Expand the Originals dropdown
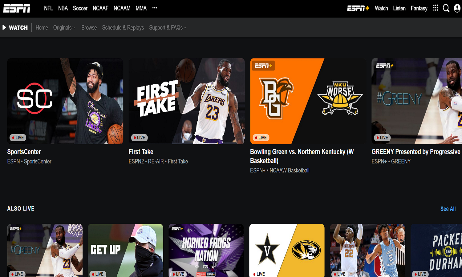The width and height of the screenshot is (462, 277). [x=64, y=27]
